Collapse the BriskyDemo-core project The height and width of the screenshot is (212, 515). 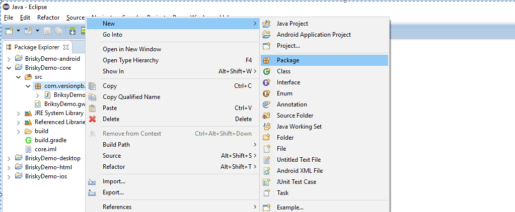(x=9, y=68)
